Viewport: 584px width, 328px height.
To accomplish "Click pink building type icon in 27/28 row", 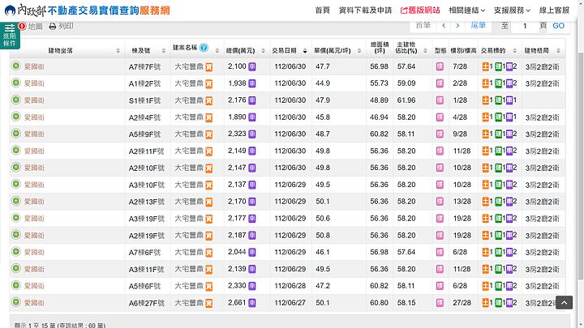I will click(440, 303).
